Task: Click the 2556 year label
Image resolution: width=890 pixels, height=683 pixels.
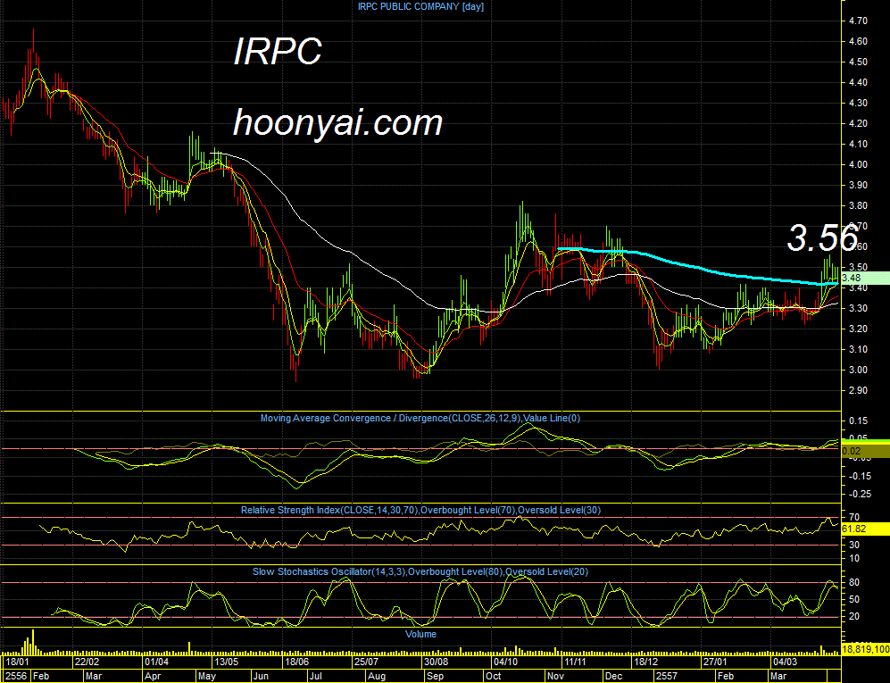Action: point(16,676)
